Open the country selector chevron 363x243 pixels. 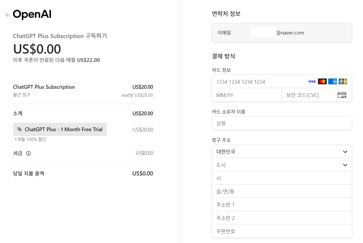click(345, 151)
